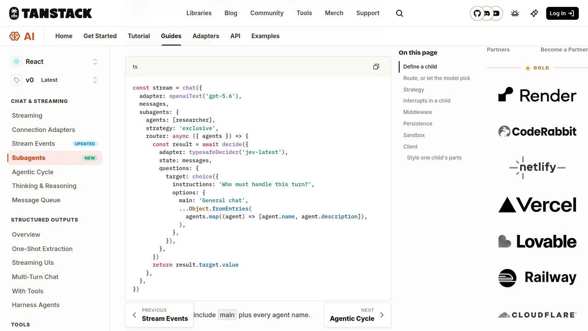Expand the React framework selector chevrons
Viewport: 588px width, 331px height.
[95, 62]
